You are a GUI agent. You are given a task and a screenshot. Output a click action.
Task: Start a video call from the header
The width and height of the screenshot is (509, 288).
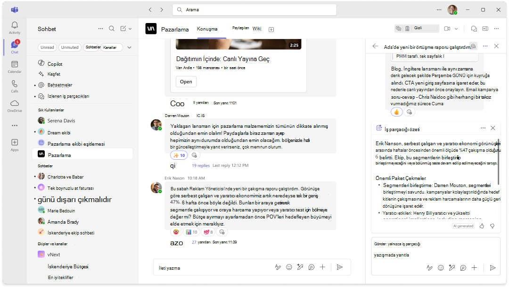click(x=447, y=29)
